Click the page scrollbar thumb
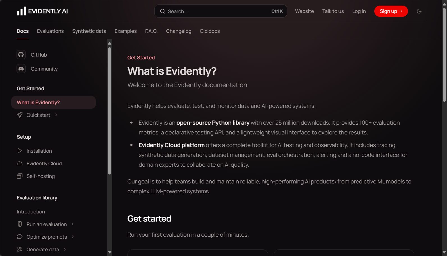 (444, 55)
